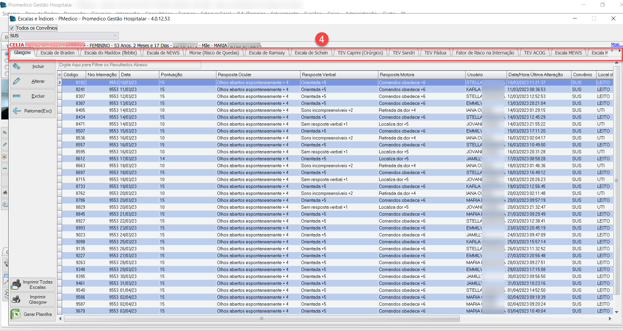
Task: Click the filter results text field
Action: (130, 65)
